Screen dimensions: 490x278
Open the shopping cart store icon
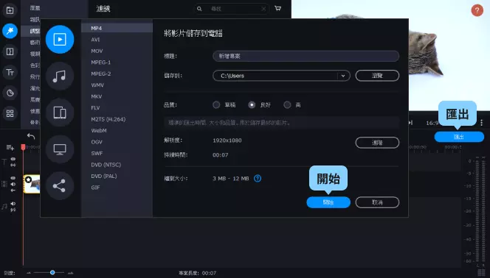point(277,8)
